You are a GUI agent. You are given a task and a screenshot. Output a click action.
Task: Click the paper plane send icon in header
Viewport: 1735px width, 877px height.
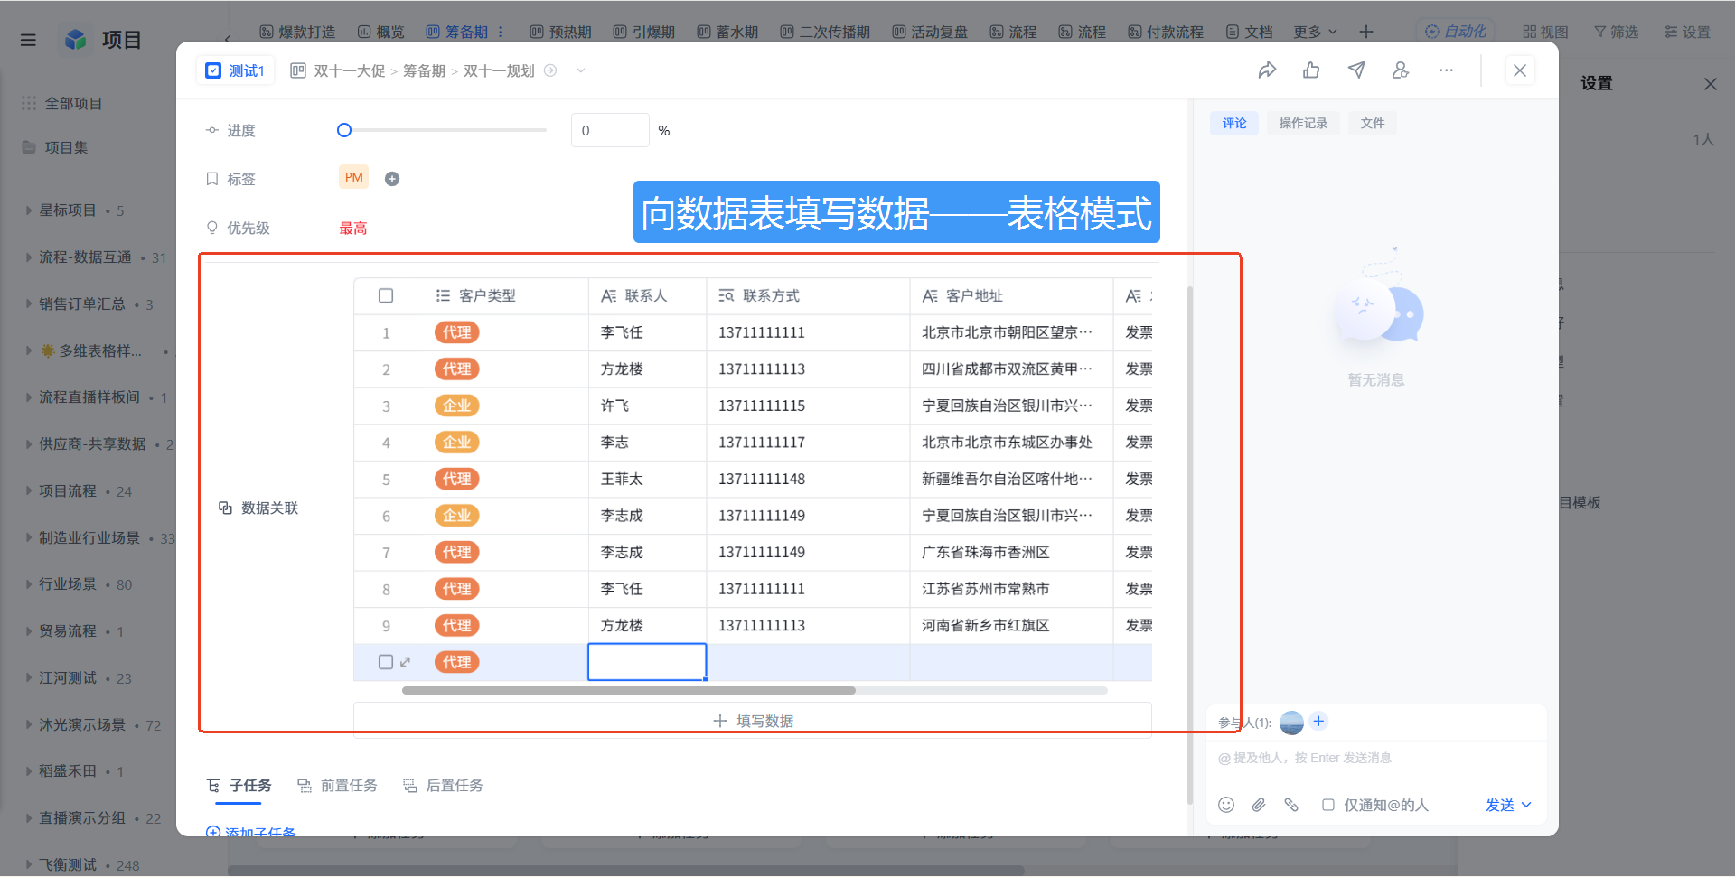(x=1356, y=70)
